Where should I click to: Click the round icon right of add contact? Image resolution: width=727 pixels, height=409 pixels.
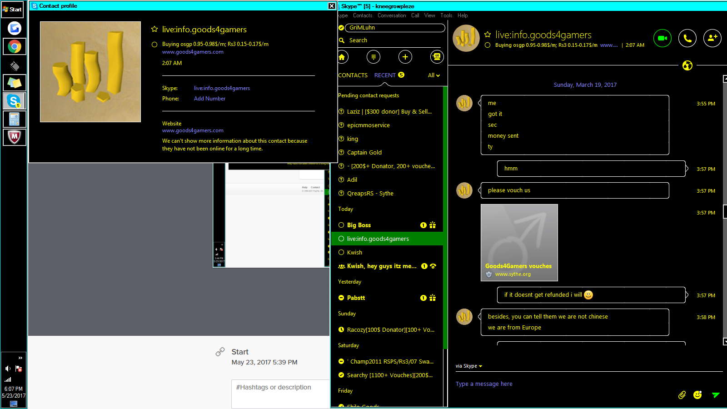pyautogui.click(x=437, y=57)
